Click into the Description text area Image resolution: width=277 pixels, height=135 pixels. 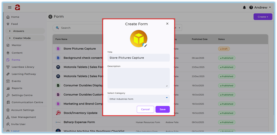tap(138, 78)
